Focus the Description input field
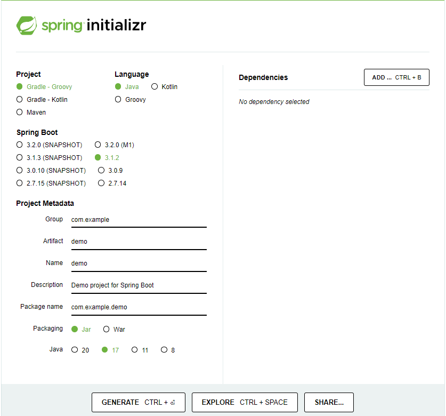 coord(139,285)
